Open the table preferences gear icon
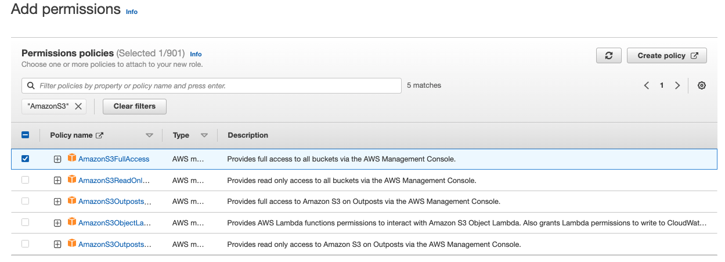Image resolution: width=725 pixels, height=262 pixels. tap(701, 85)
